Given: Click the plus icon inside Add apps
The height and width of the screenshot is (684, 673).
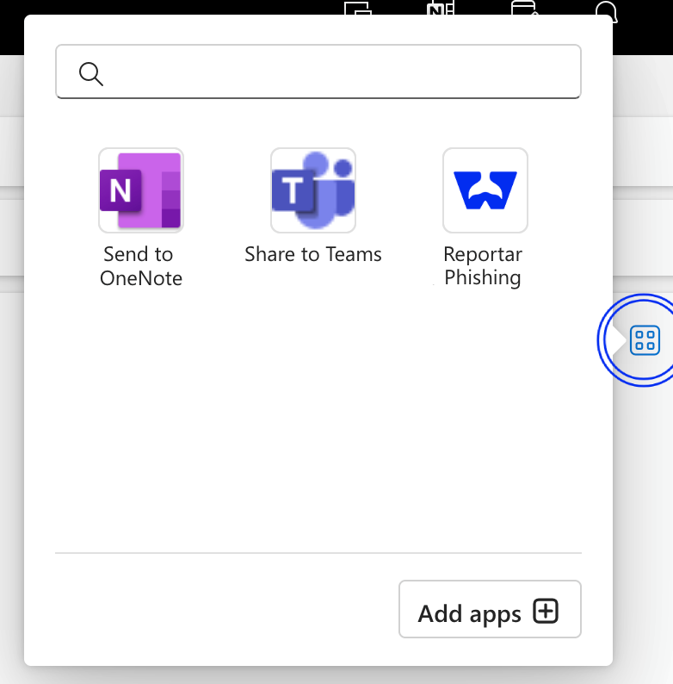Looking at the screenshot, I should [546, 612].
